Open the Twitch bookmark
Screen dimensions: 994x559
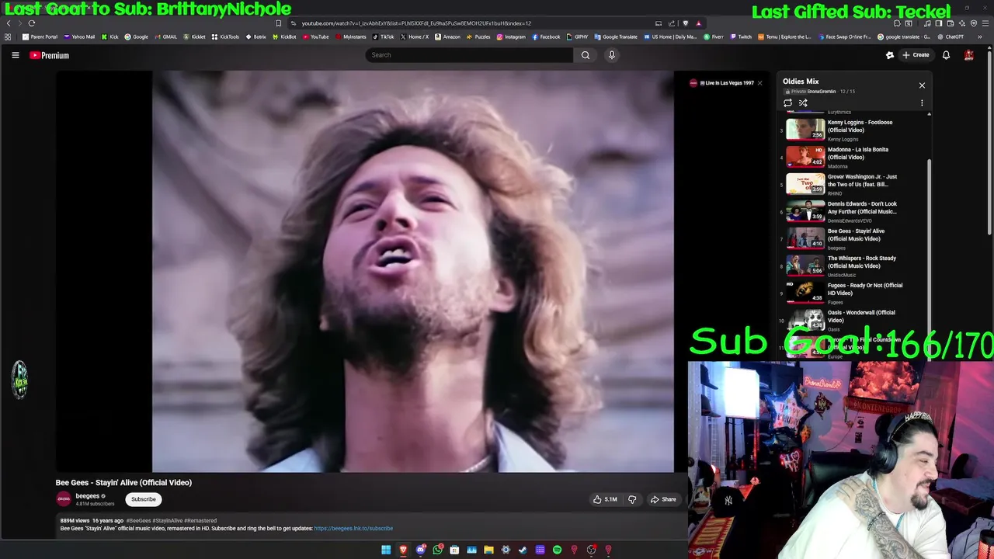[x=741, y=36]
